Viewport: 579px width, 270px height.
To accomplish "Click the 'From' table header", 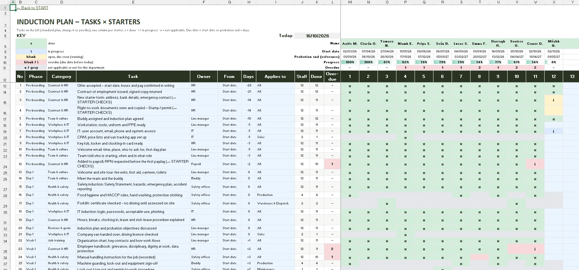I will [229, 76].
